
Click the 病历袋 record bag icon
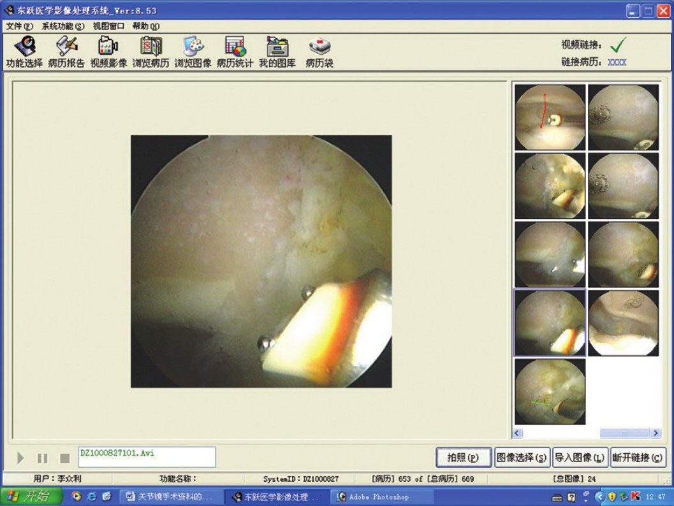click(x=319, y=52)
